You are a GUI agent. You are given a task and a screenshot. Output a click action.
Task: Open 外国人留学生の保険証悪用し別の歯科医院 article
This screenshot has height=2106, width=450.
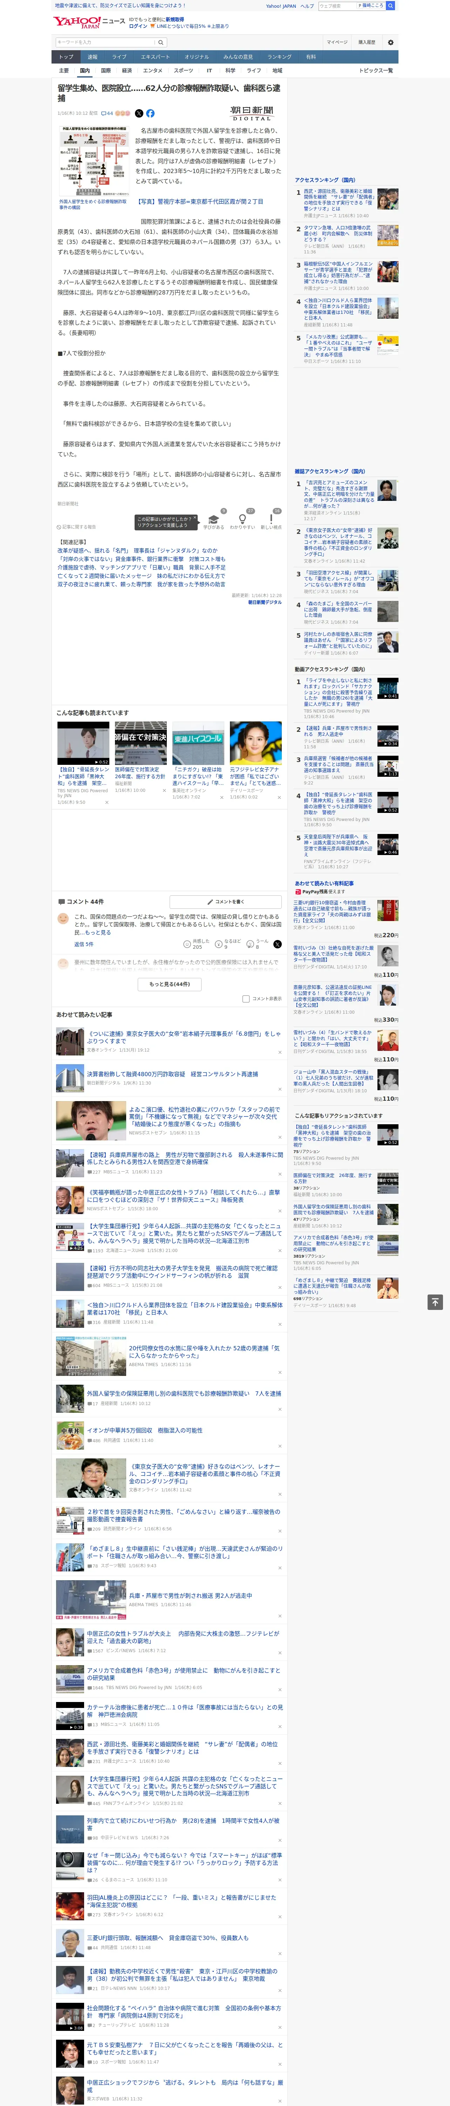coord(184,1393)
